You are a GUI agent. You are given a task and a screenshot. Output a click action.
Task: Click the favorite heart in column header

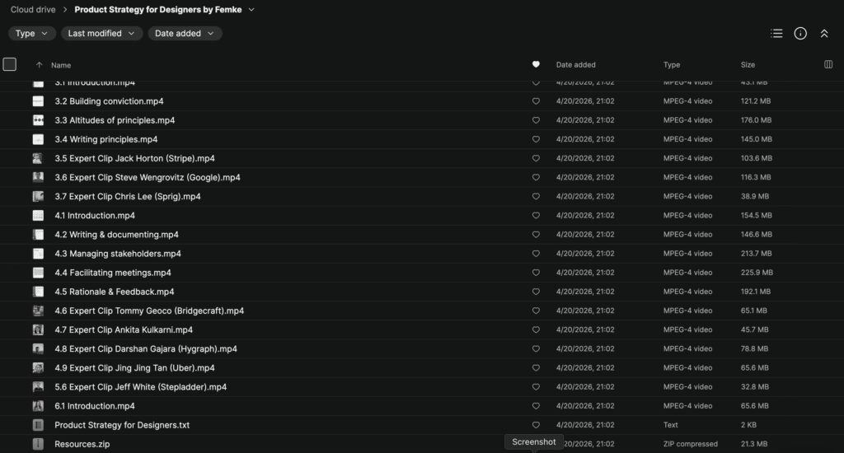(536, 64)
